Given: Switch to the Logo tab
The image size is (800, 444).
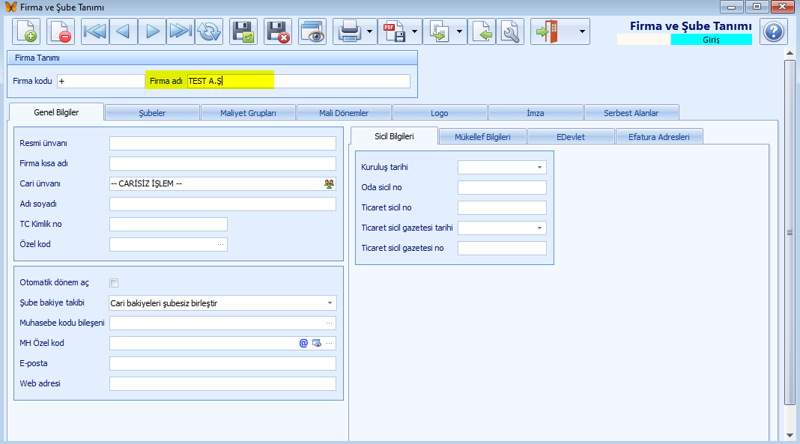Looking at the screenshot, I should click(439, 112).
